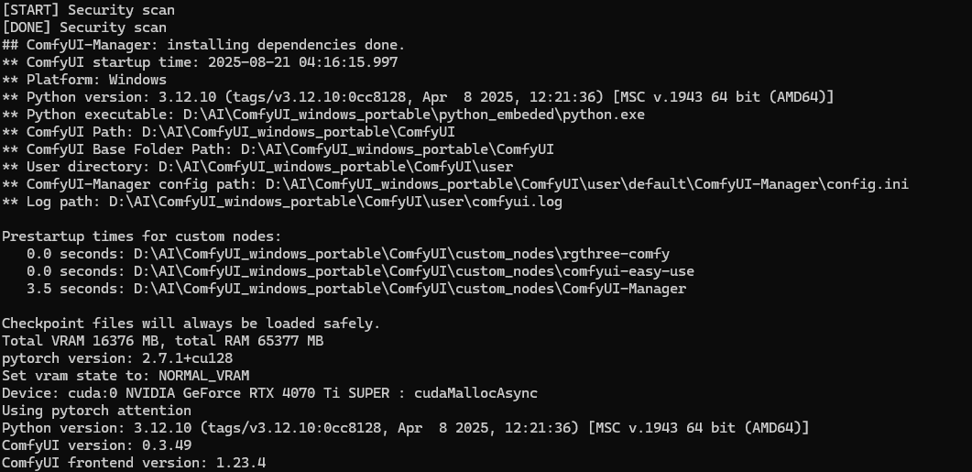Click 'Checkpoint files will always be loaded safely'

click(x=191, y=324)
